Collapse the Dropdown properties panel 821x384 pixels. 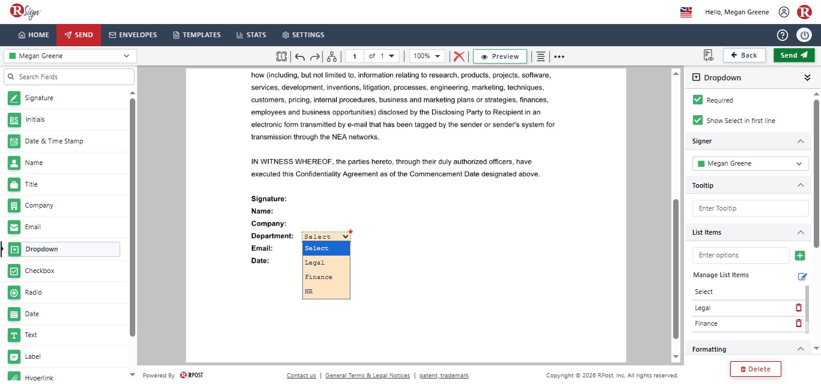[807, 77]
